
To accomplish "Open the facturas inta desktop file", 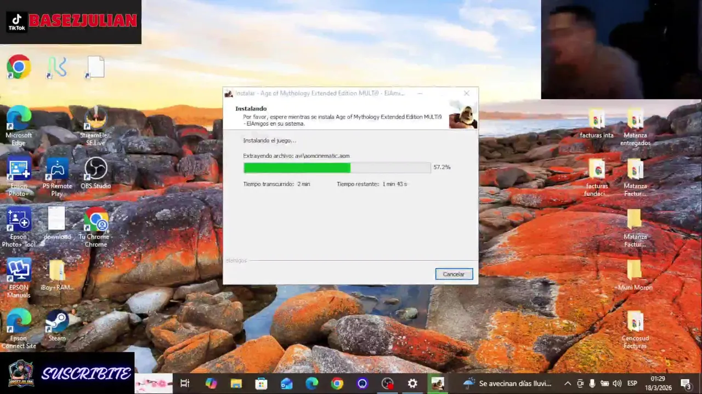I will (x=597, y=123).
